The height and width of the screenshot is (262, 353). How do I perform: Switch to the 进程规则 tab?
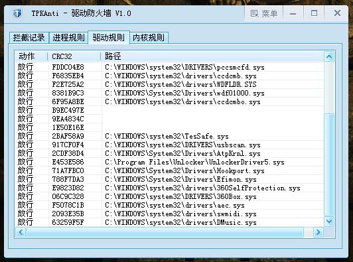68,37
